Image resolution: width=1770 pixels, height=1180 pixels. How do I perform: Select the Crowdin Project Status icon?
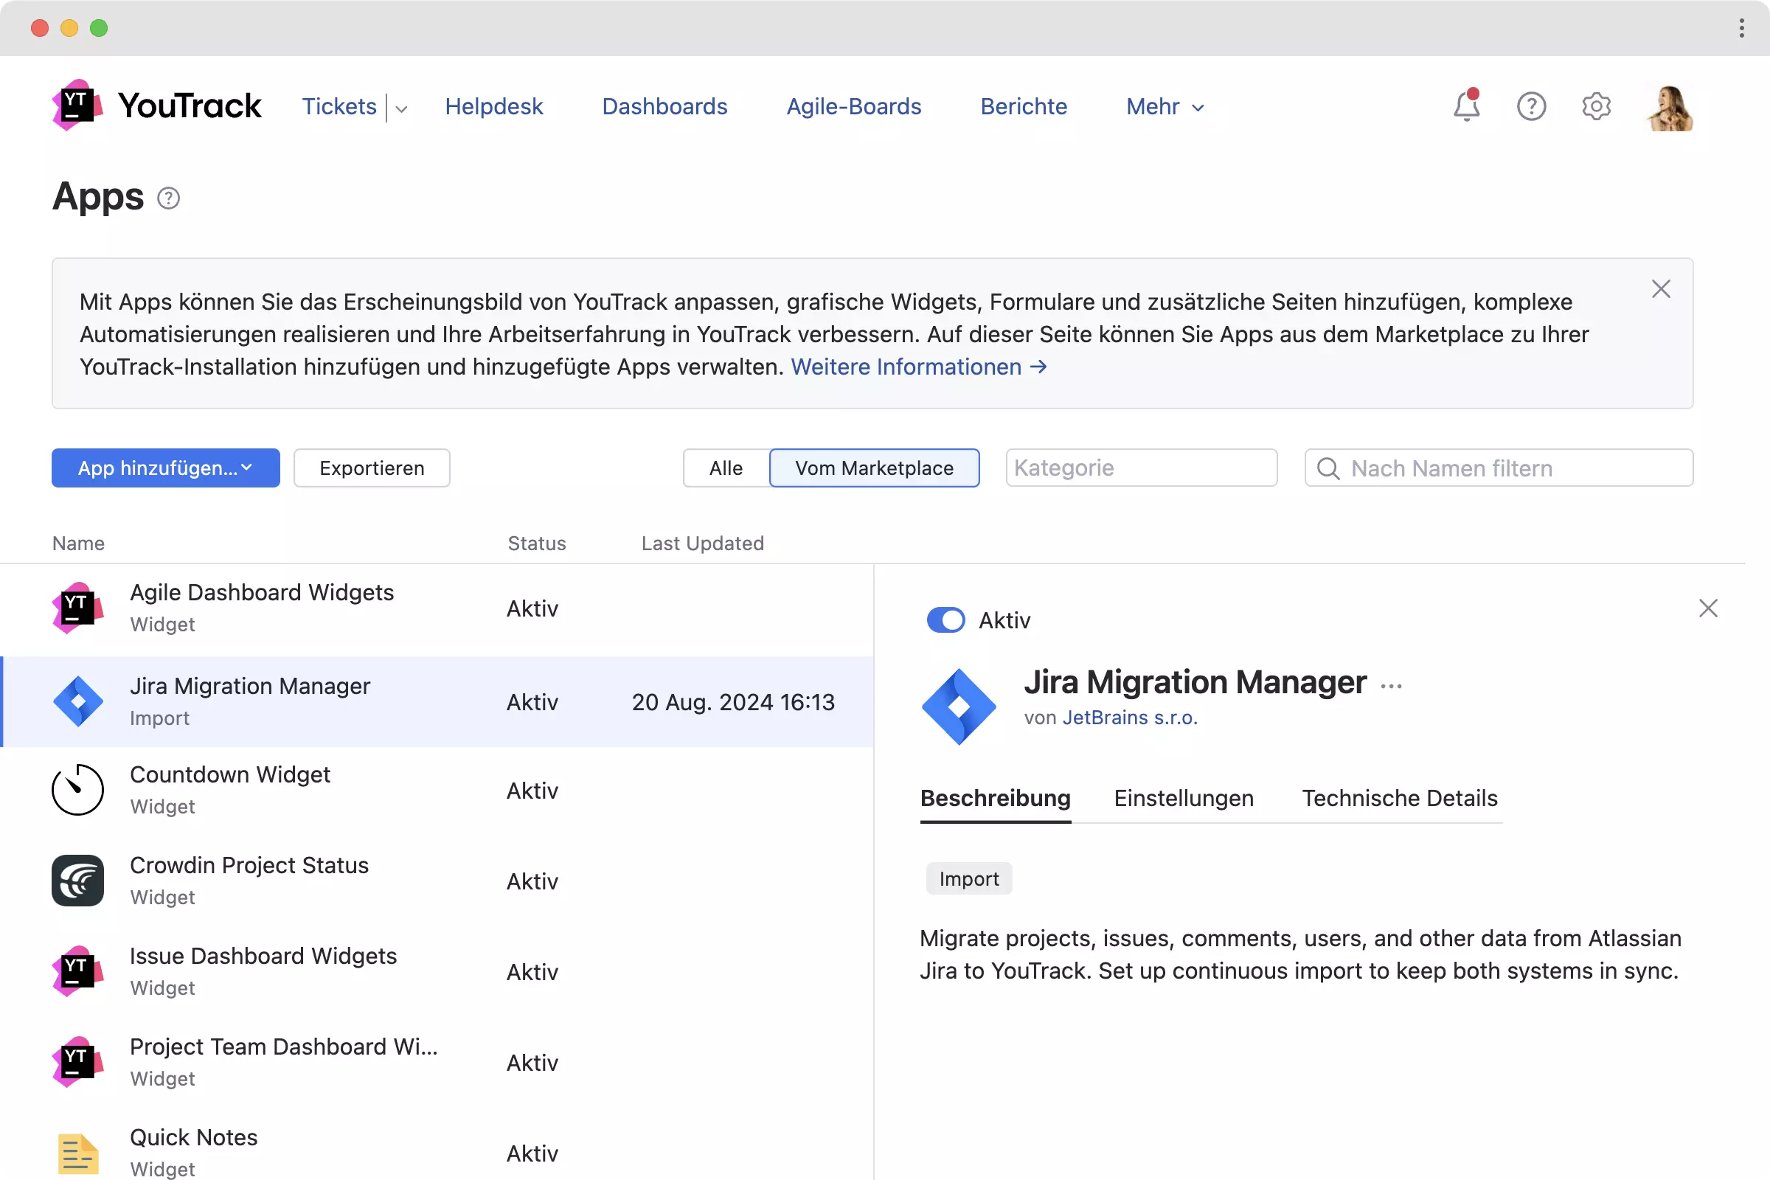[77, 881]
